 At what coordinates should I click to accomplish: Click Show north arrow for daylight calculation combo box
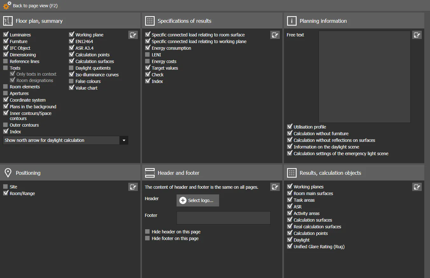tap(61, 140)
